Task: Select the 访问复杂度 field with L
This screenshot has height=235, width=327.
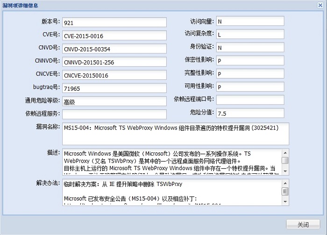Action: click(x=250, y=34)
